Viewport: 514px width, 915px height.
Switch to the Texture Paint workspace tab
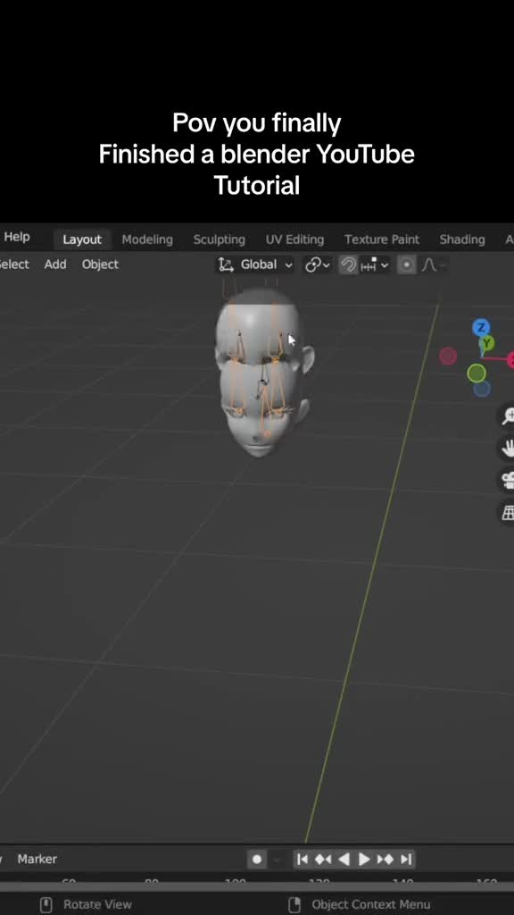coord(382,239)
